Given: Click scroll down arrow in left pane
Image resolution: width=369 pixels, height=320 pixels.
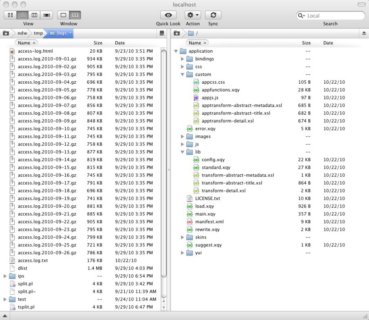Looking at the screenshot, I should click(x=164, y=307).
